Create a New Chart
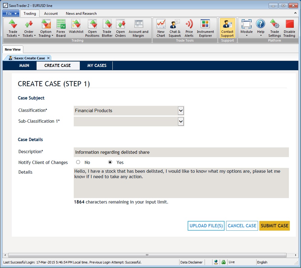Viewport: 301px width, 268px height. [x=161, y=28]
